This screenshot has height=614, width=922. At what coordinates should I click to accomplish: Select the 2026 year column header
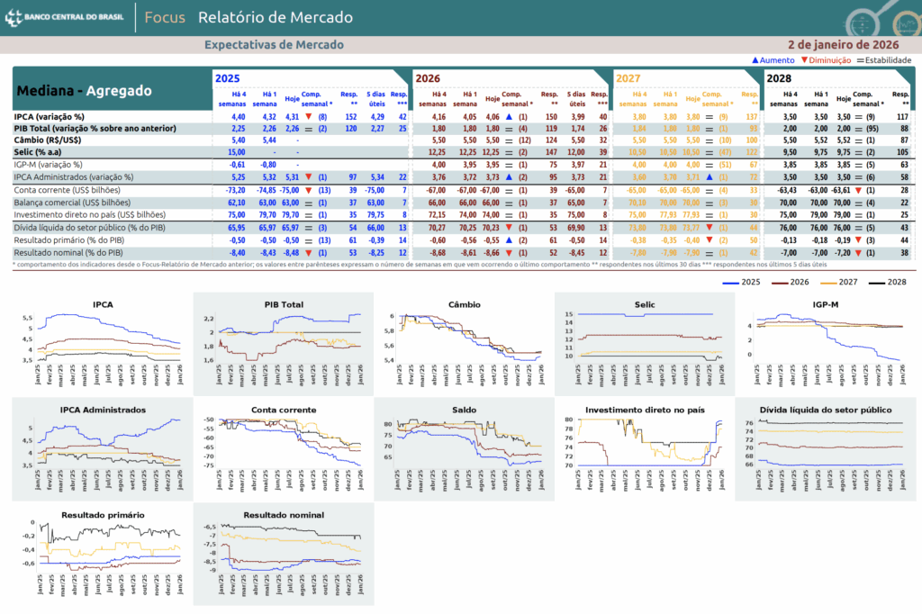coord(428,79)
